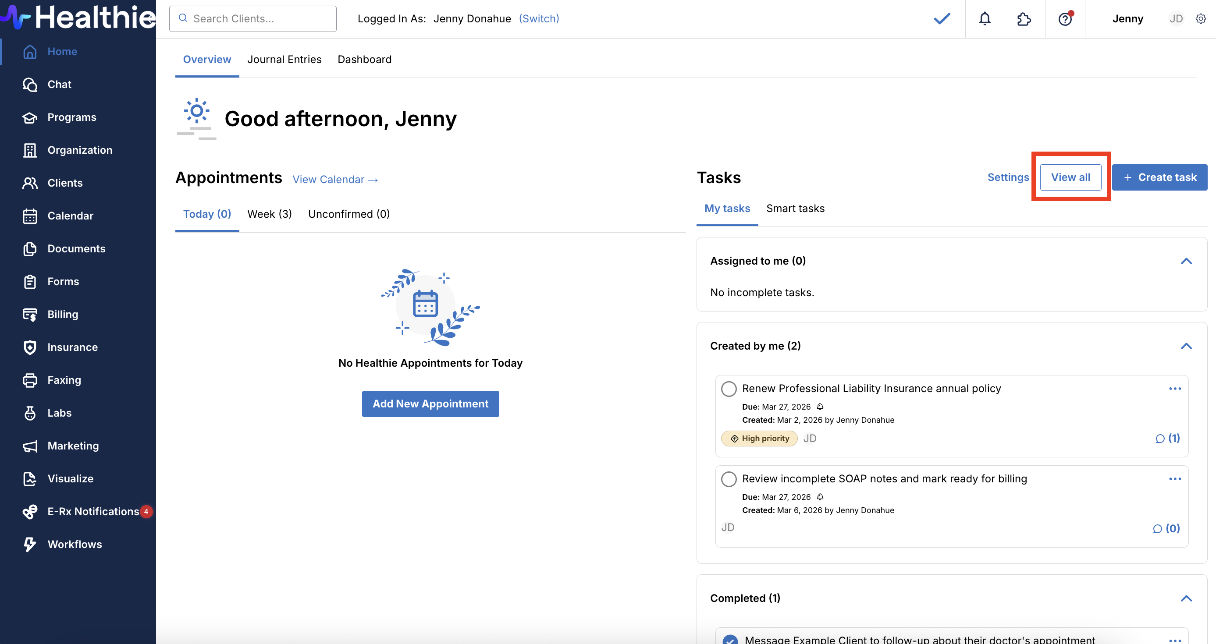The width and height of the screenshot is (1216, 644).
Task: Mark Renew Professional Liability Insurance task complete
Action: (x=729, y=389)
